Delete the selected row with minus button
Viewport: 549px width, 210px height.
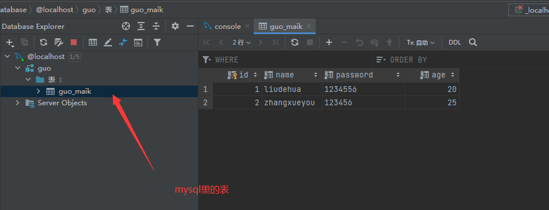(344, 43)
